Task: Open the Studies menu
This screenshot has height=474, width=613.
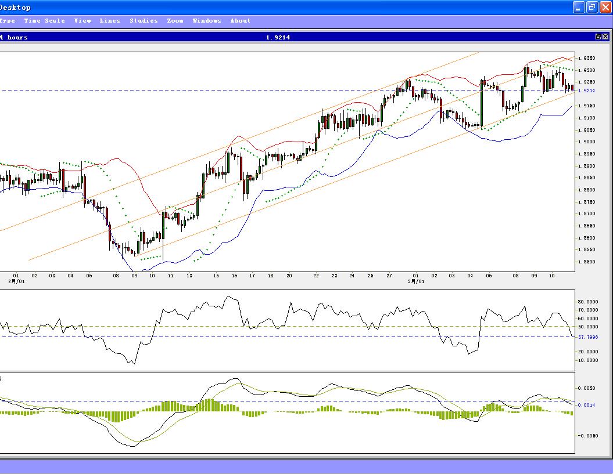Action: pos(144,21)
